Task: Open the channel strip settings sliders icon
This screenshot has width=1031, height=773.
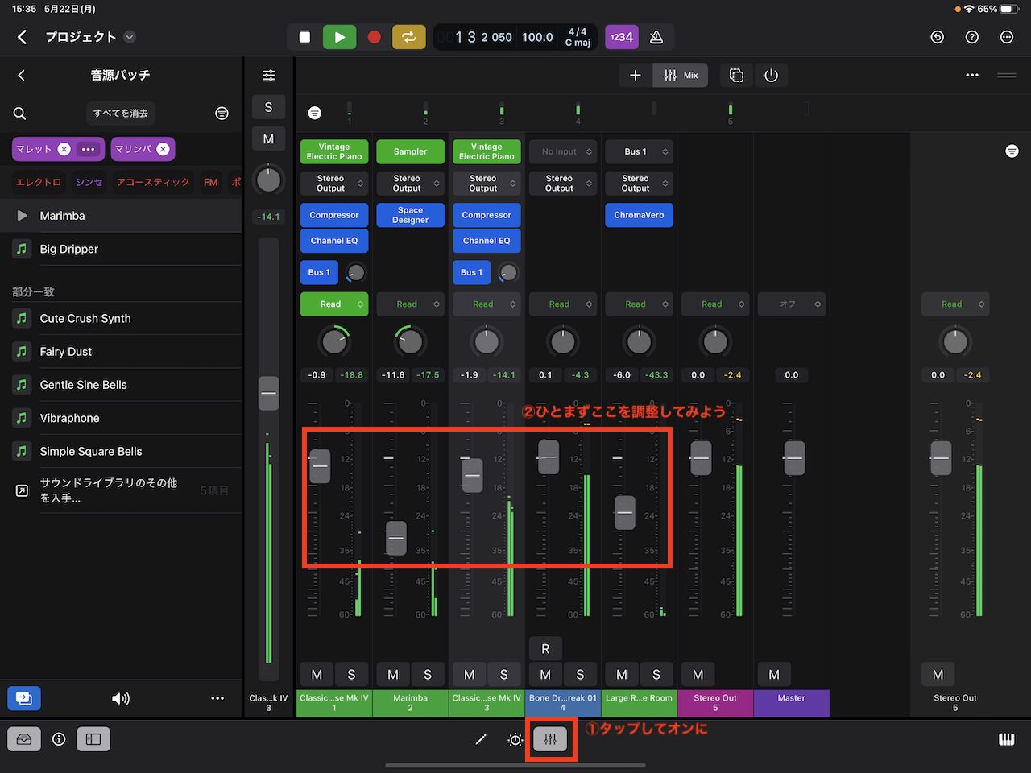Action: point(268,75)
